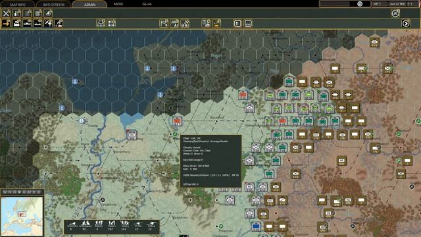This screenshot has width=421, height=237.
Task: Click the black airbase circle icon near Graudenz
Action: (x=102, y=200)
